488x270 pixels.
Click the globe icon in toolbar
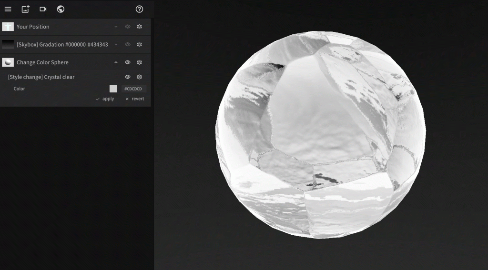61,9
